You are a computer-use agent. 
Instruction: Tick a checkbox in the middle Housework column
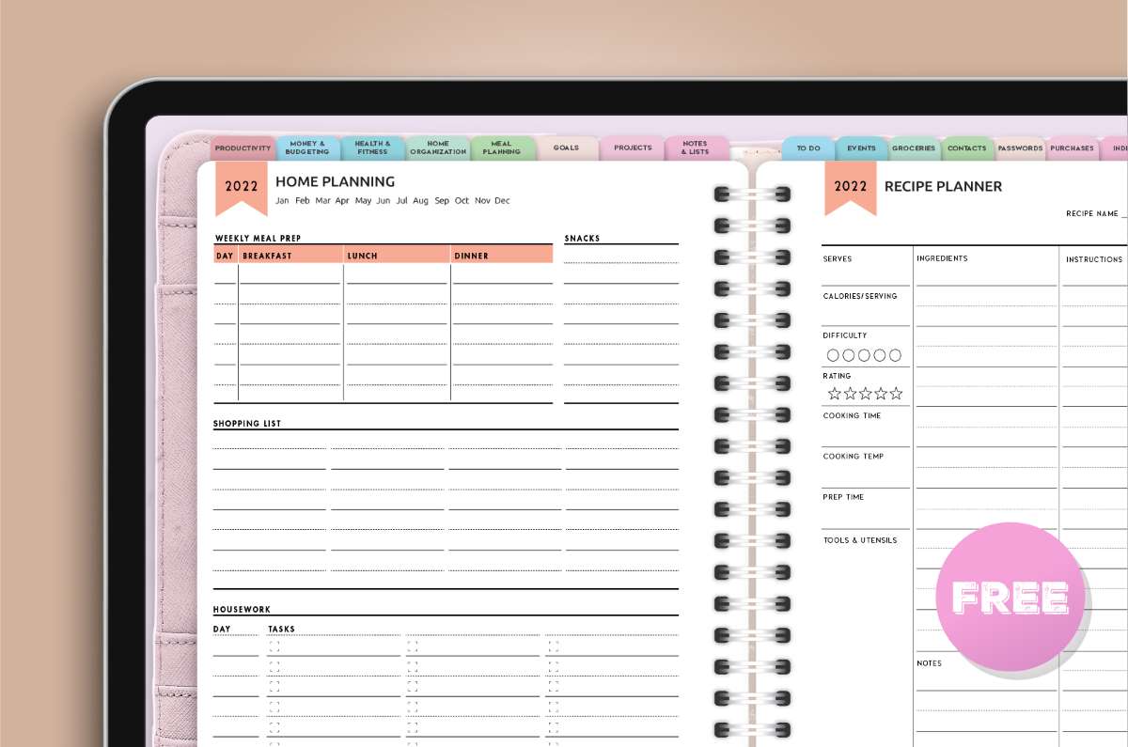tap(412, 646)
